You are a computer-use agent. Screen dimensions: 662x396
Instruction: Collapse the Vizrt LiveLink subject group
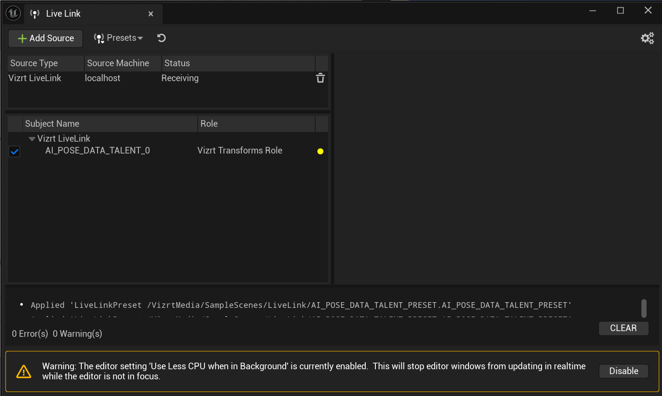[32, 139]
